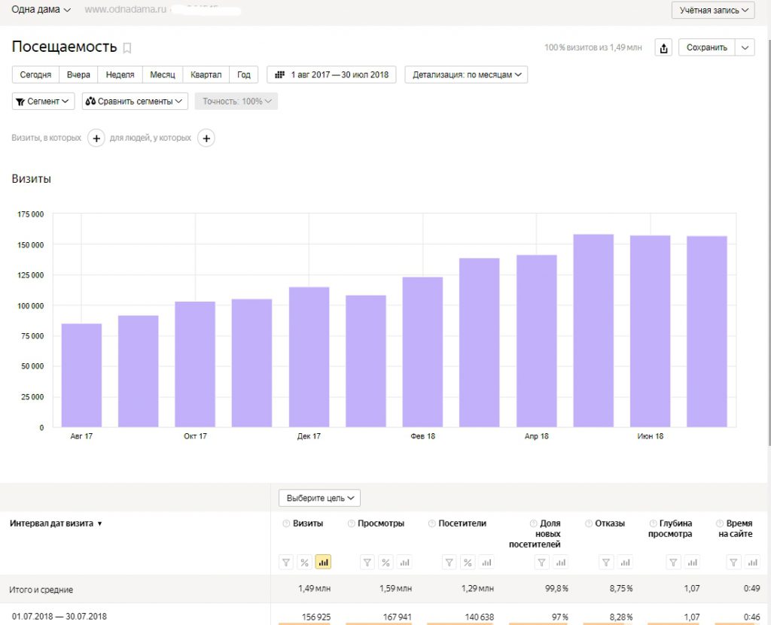The height and width of the screenshot is (625, 771).
Task: Enable chart display for Отказы metric
Action: pos(625,562)
